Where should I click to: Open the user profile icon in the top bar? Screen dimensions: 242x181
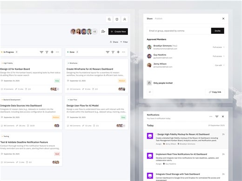pyautogui.click(x=125, y=19)
